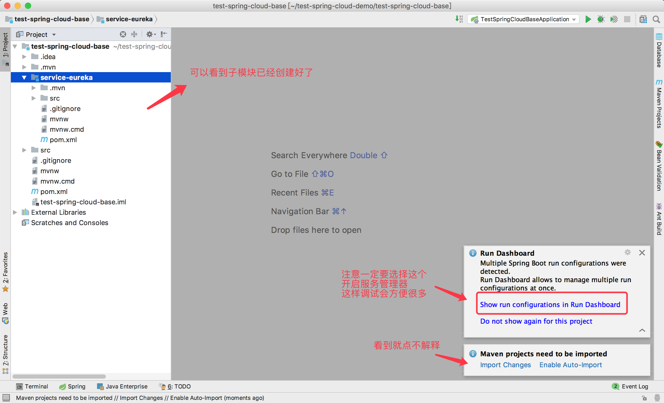The image size is (664, 403).
Task: Click the green Run button
Action: click(x=588, y=19)
